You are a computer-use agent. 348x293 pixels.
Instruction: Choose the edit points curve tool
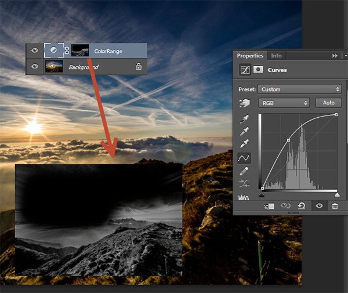[244, 158]
